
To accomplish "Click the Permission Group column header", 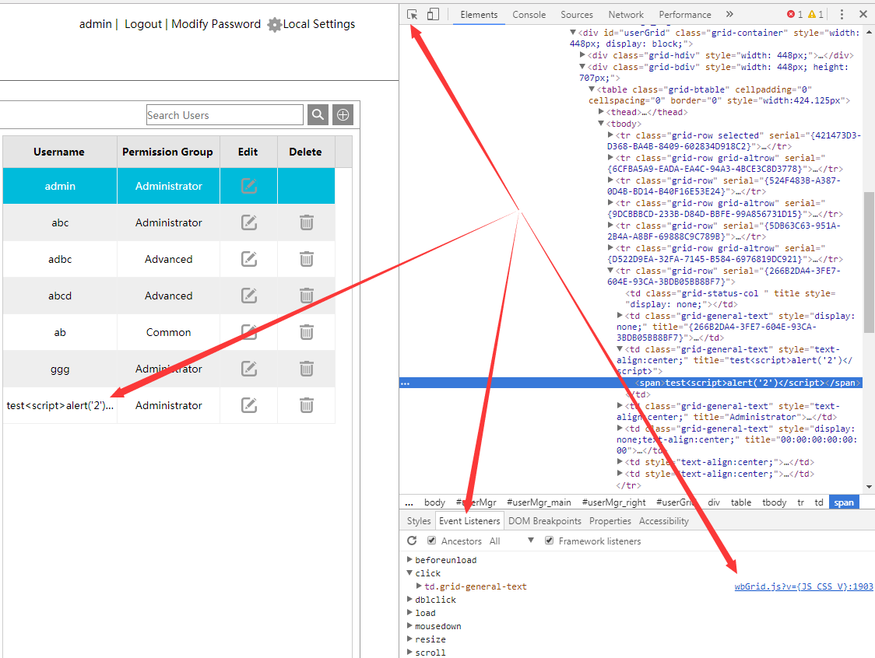I will click(167, 152).
